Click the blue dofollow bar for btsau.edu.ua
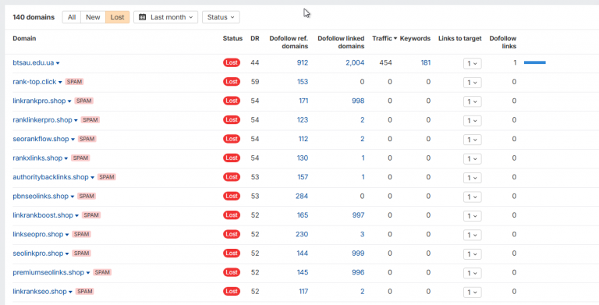The image size is (599, 305). [x=535, y=62]
